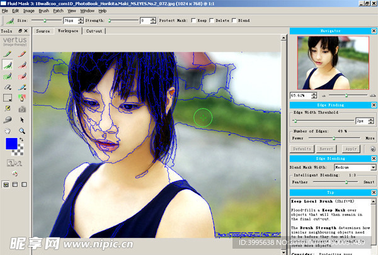
Task: Click the Feather to Smart blending slider
Action: (335, 182)
